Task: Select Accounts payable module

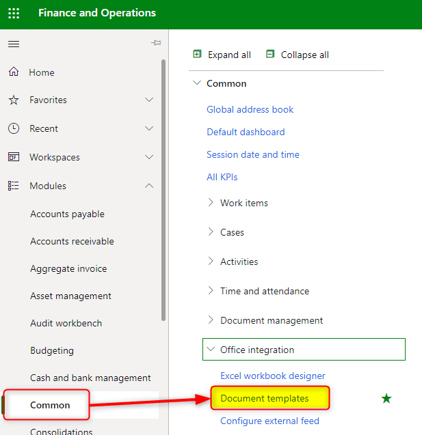Action: (x=67, y=214)
